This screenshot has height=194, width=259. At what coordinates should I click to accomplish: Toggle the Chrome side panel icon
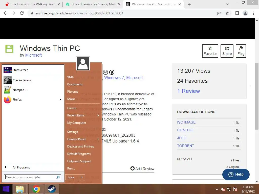click(237, 13)
